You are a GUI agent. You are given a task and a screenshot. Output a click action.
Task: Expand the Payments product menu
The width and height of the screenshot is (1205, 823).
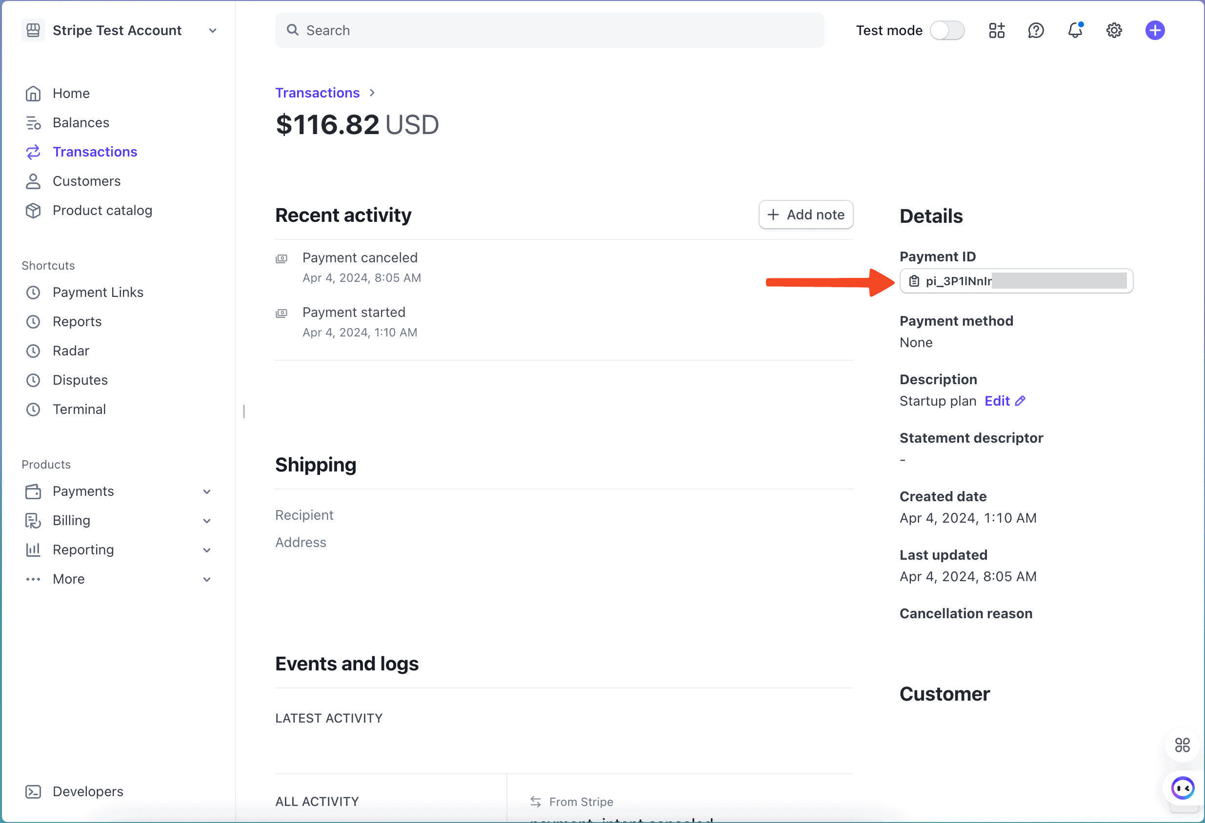click(206, 491)
